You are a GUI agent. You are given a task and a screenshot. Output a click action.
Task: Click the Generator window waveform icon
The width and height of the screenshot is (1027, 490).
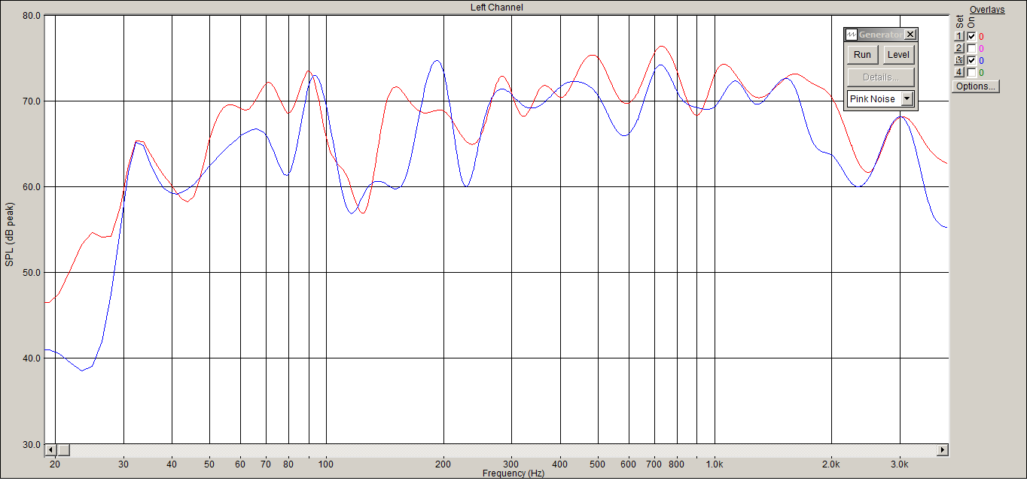click(x=852, y=35)
